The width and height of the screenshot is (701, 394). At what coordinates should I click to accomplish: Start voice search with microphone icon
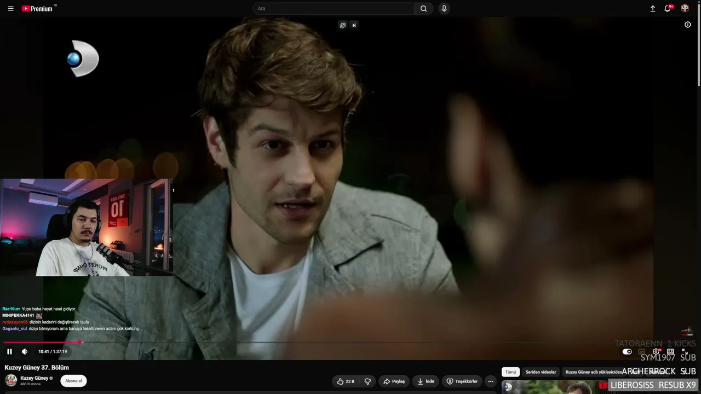pos(444,9)
